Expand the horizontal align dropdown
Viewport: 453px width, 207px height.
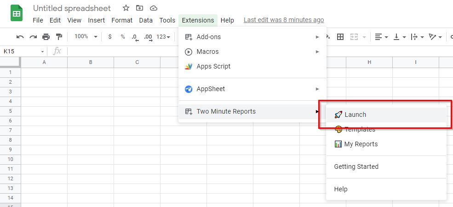[x=381, y=37]
